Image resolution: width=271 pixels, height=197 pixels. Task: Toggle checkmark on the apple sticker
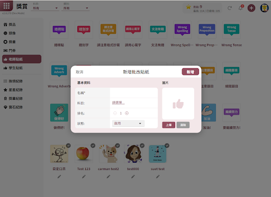coord(93,146)
